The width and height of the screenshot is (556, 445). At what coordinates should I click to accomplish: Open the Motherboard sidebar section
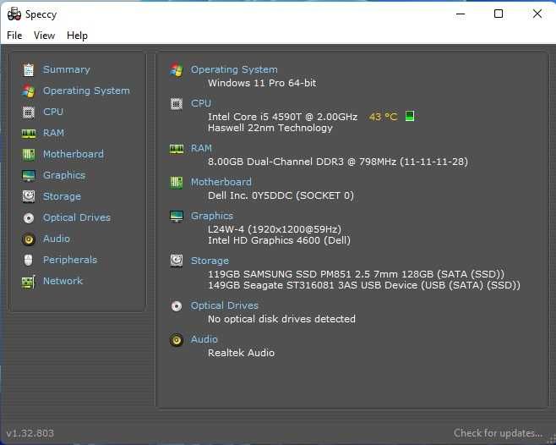tap(74, 154)
